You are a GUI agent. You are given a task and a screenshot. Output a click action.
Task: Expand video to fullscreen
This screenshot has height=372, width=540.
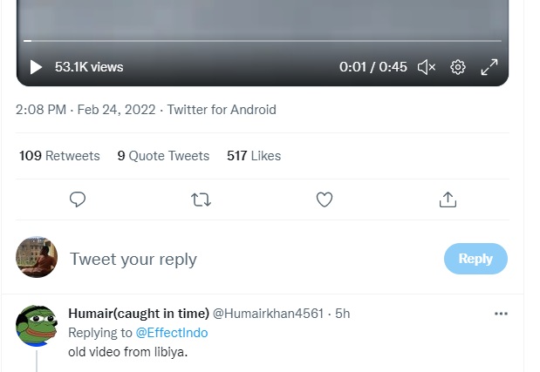pyautogui.click(x=489, y=67)
